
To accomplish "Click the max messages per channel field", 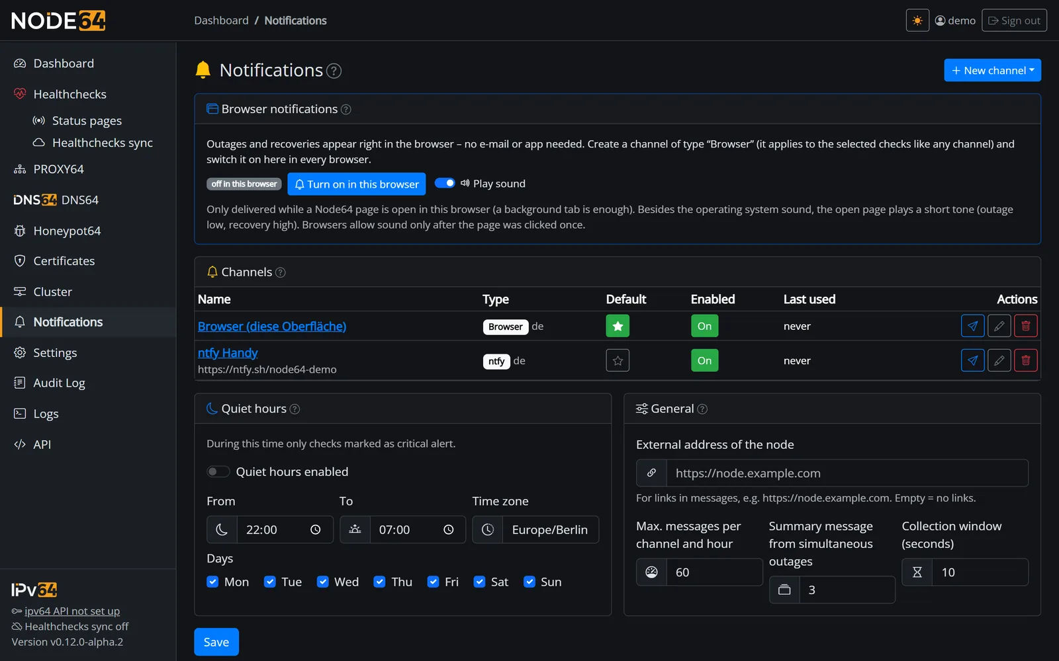I will pos(714,572).
